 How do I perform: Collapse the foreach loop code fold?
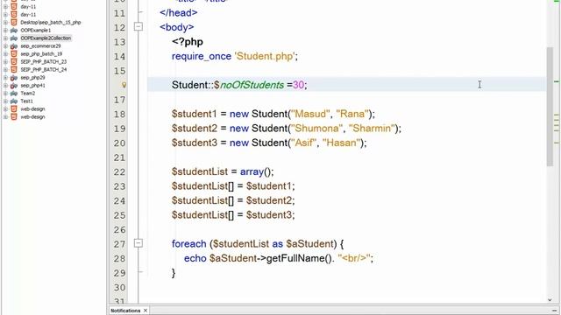138,243
